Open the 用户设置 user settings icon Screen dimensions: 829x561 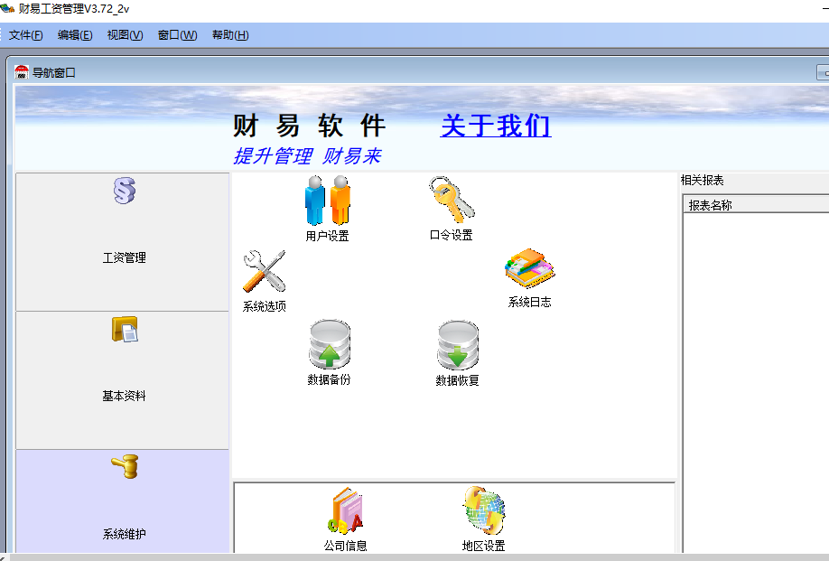[x=327, y=201]
